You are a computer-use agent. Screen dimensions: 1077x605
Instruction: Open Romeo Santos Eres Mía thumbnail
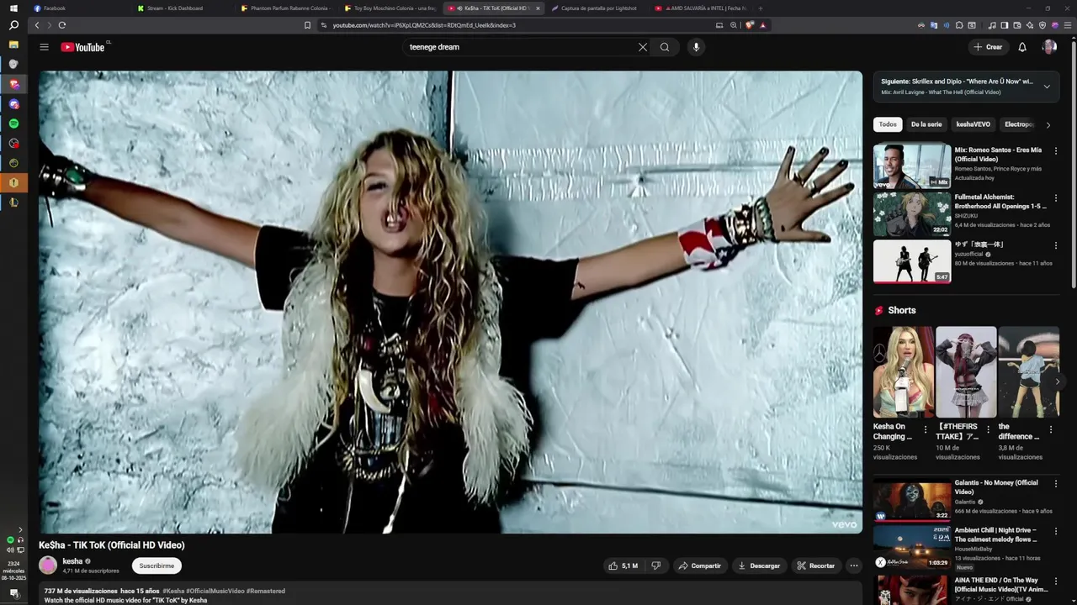click(x=912, y=166)
